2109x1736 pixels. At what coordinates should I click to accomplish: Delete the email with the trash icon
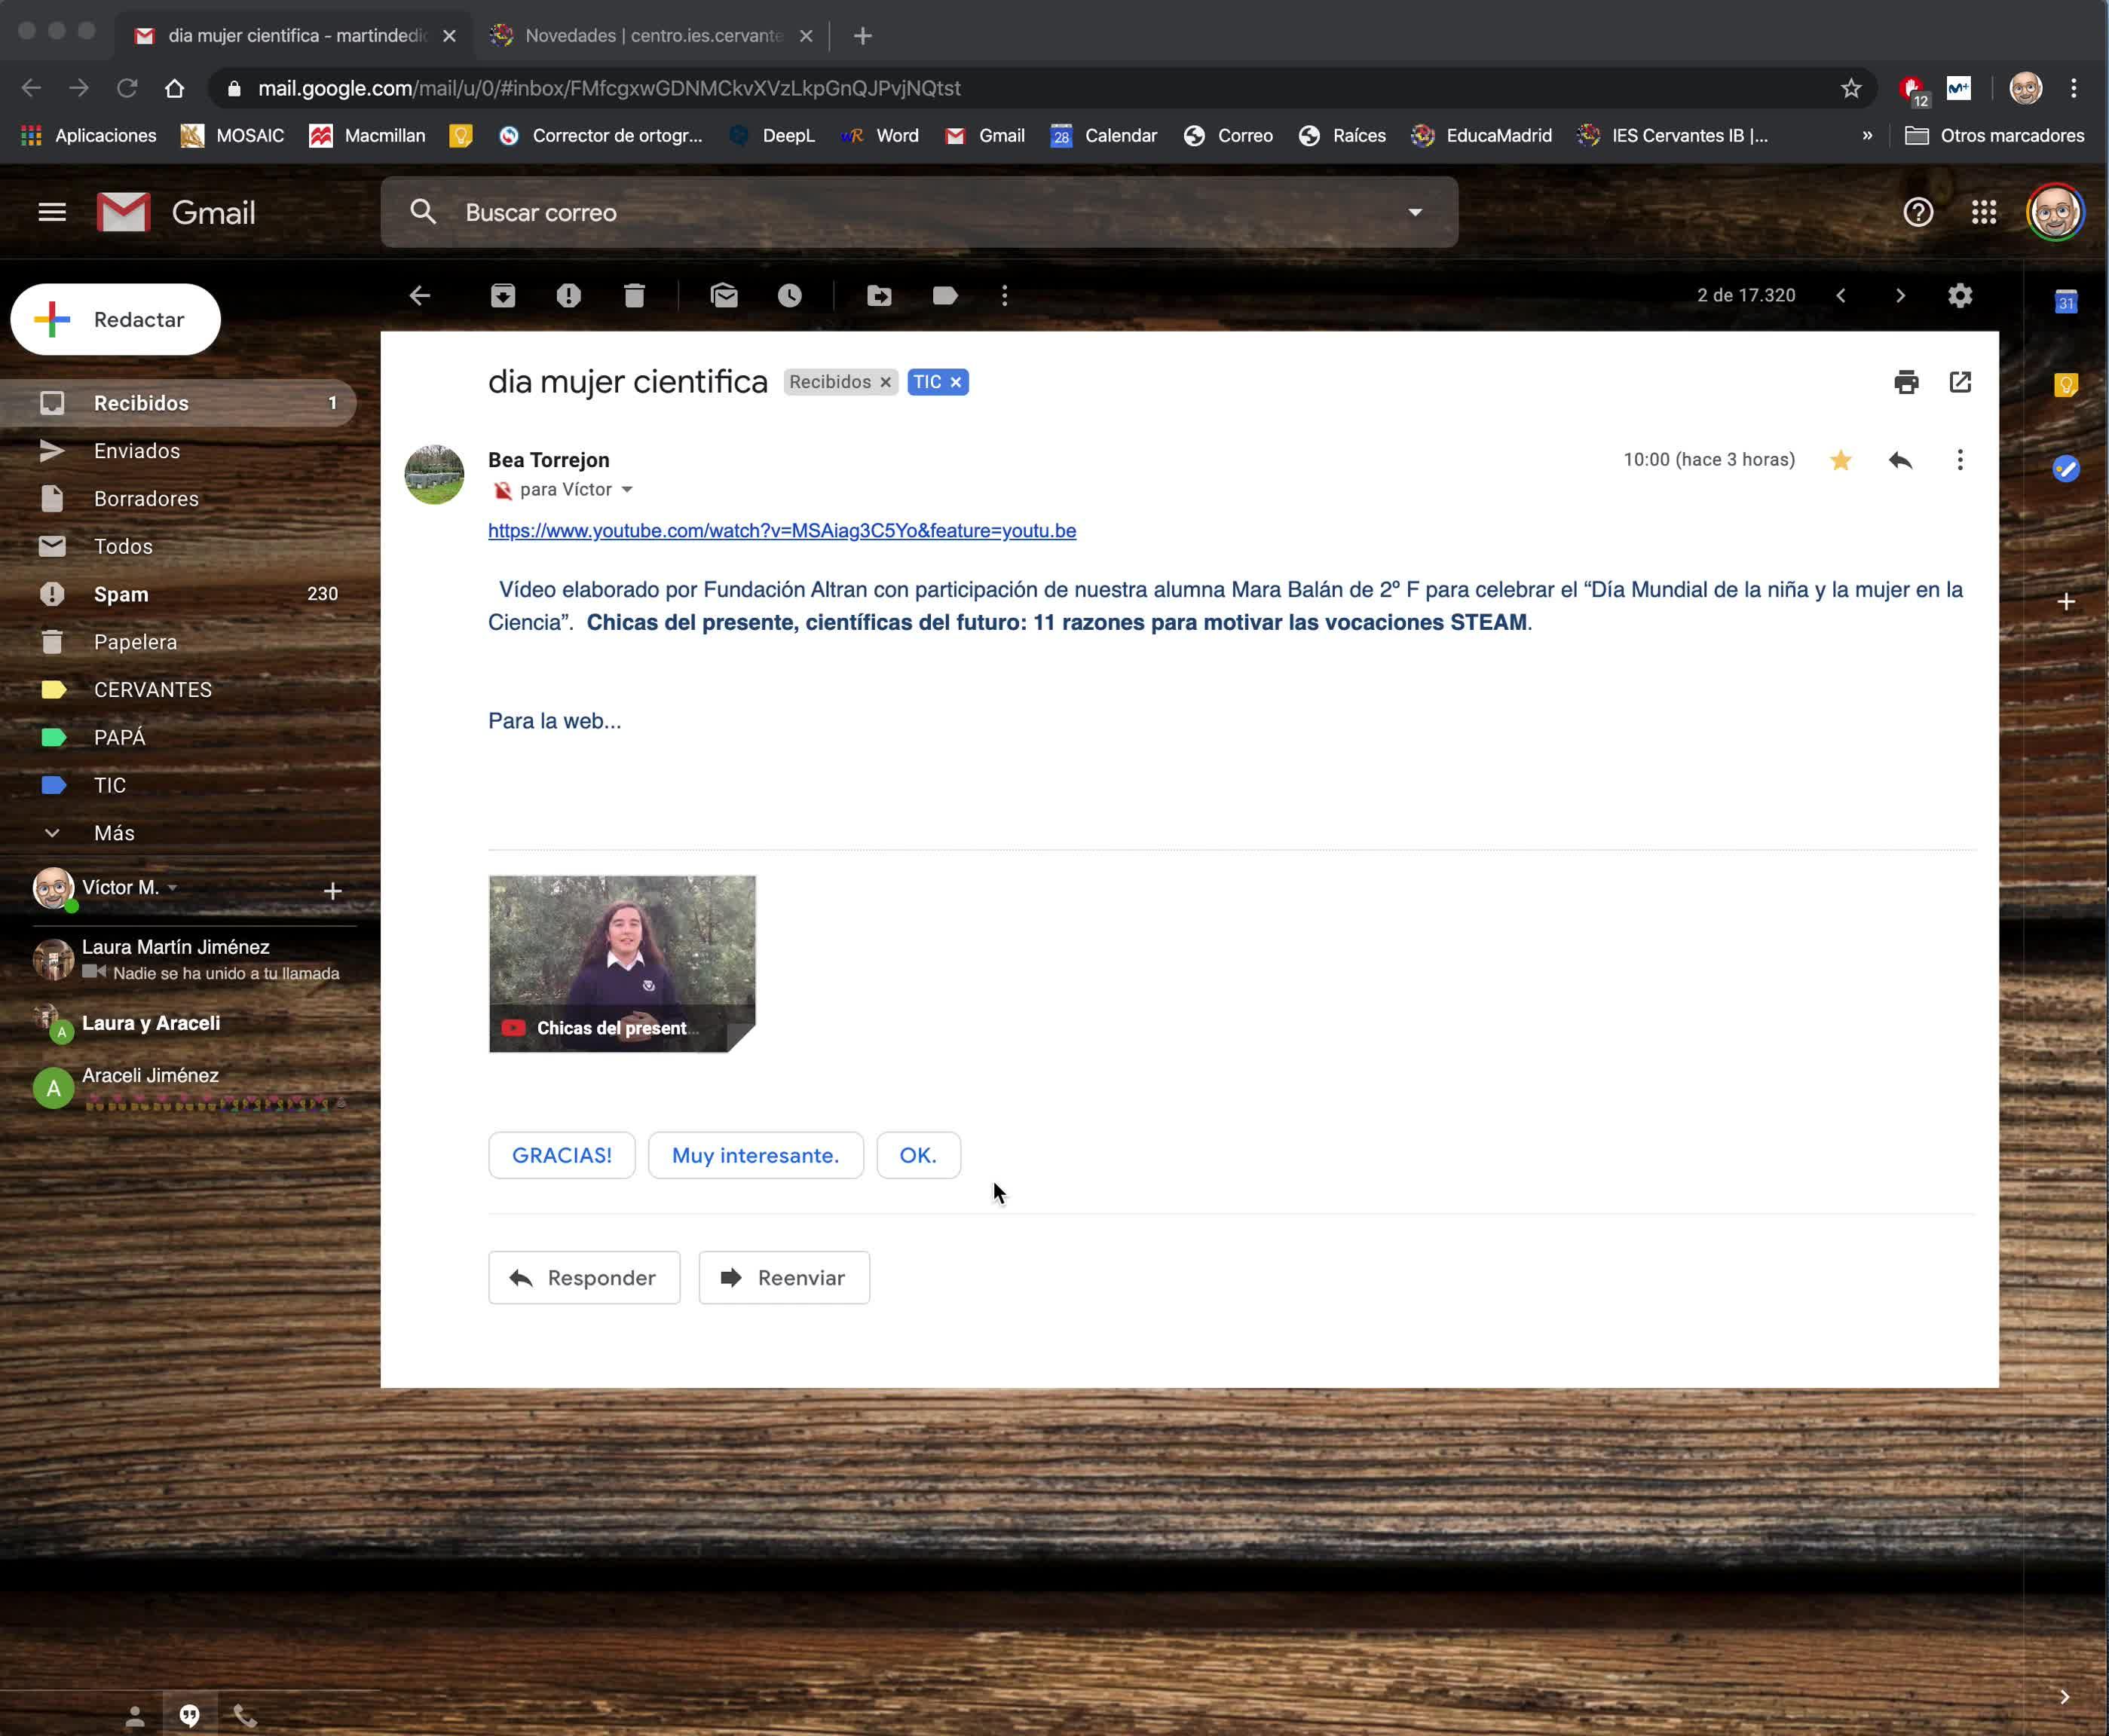point(635,295)
